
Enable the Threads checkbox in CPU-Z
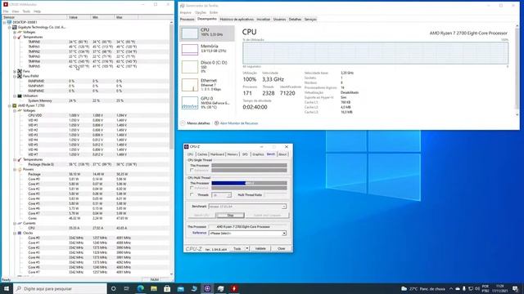(x=192, y=194)
